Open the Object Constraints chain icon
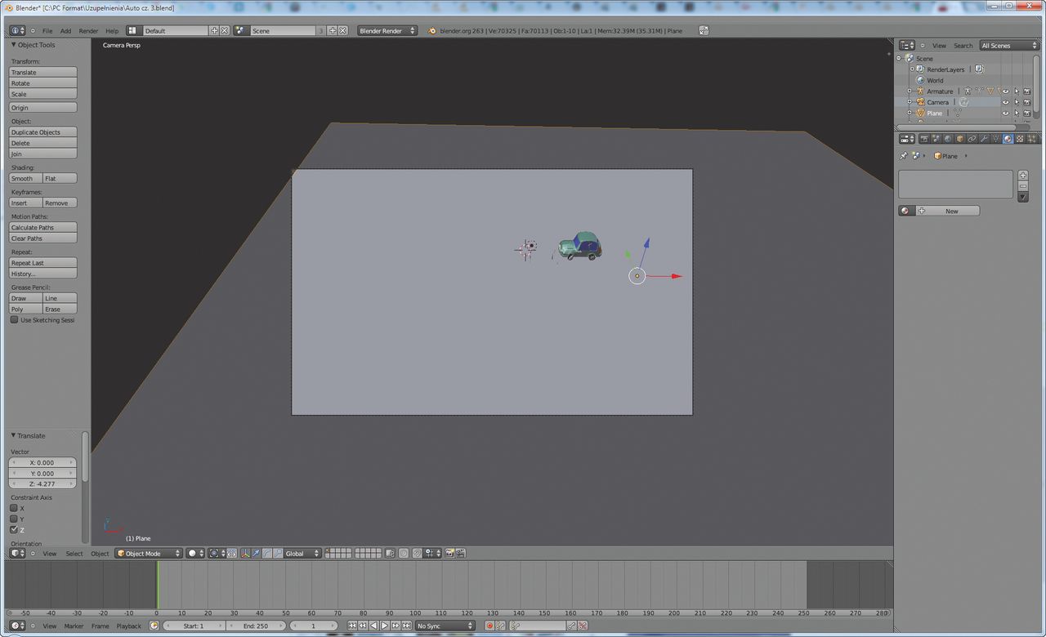1046x637 pixels. click(x=972, y=139)
